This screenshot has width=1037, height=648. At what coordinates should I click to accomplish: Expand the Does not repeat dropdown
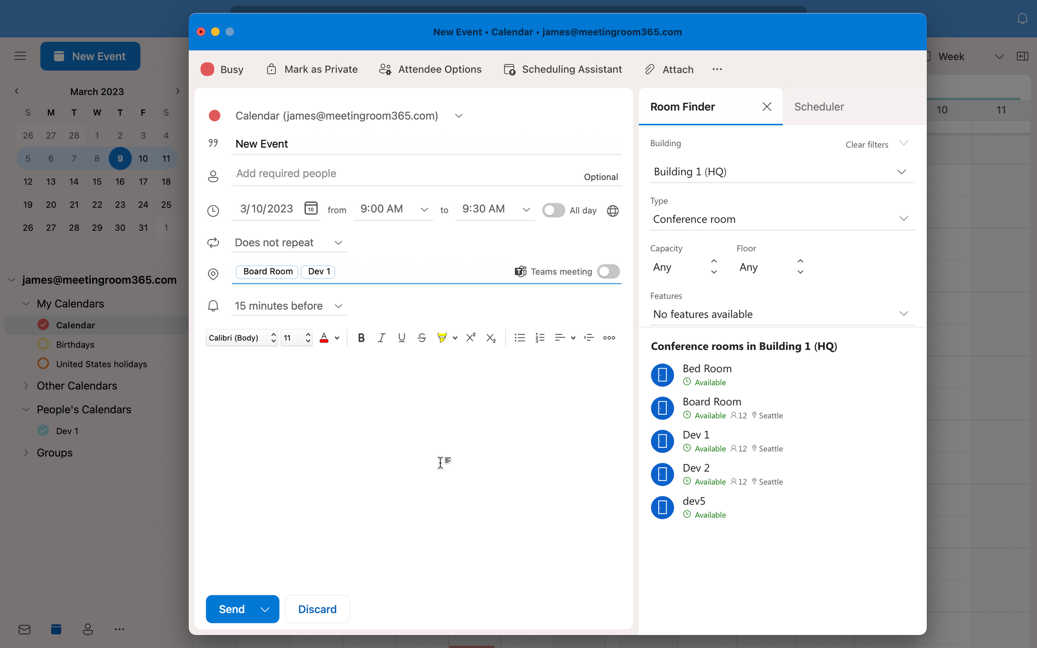pos(339,242)
